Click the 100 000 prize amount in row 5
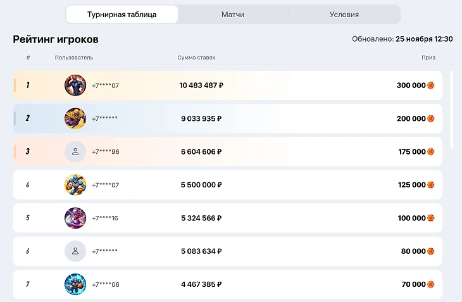The image size is (462, 302). [x=411, y=218]
